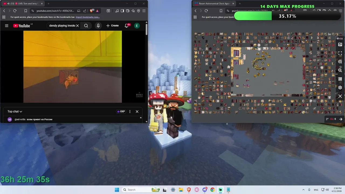345x194 pixels.
Task: Open the clock showing 2:38 PM
Action: [x=337, y=190]
